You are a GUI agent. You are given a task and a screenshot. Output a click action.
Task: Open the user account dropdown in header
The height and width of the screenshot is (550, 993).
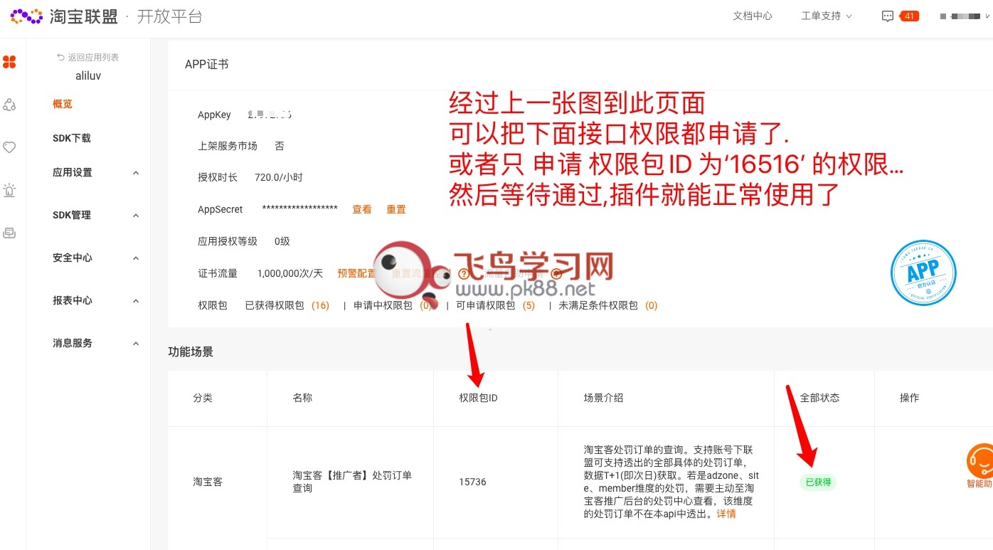(x=965, y=16)
